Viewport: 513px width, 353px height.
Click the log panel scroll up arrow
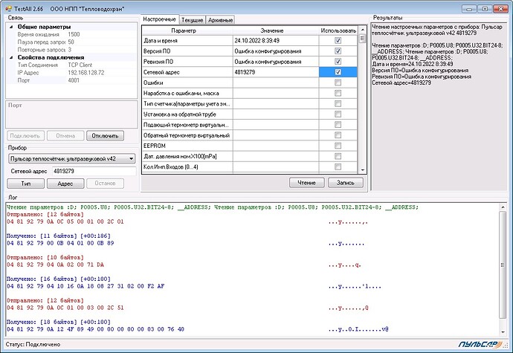[x=503, y=207]
